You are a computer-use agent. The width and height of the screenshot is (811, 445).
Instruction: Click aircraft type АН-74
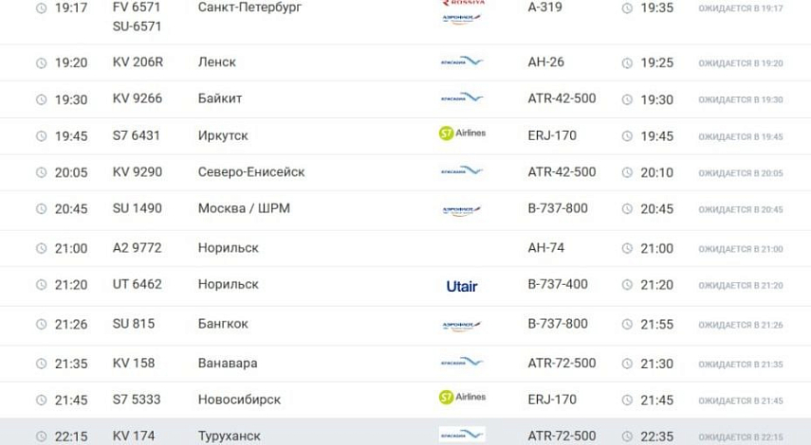[545, 248]
